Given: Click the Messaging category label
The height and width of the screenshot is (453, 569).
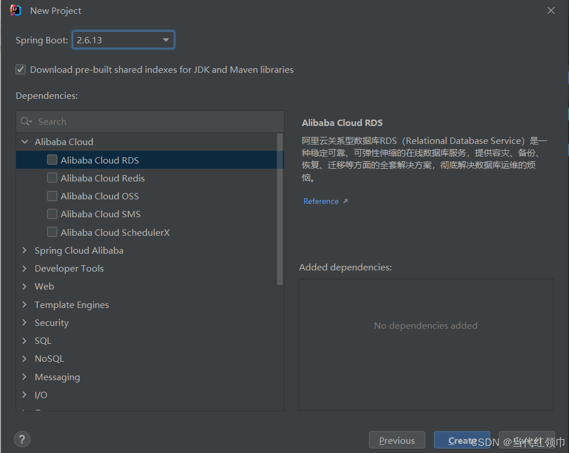Looking at the screenshot, I should (x=57, y=377).
